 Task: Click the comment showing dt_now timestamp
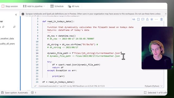[71, 39]
